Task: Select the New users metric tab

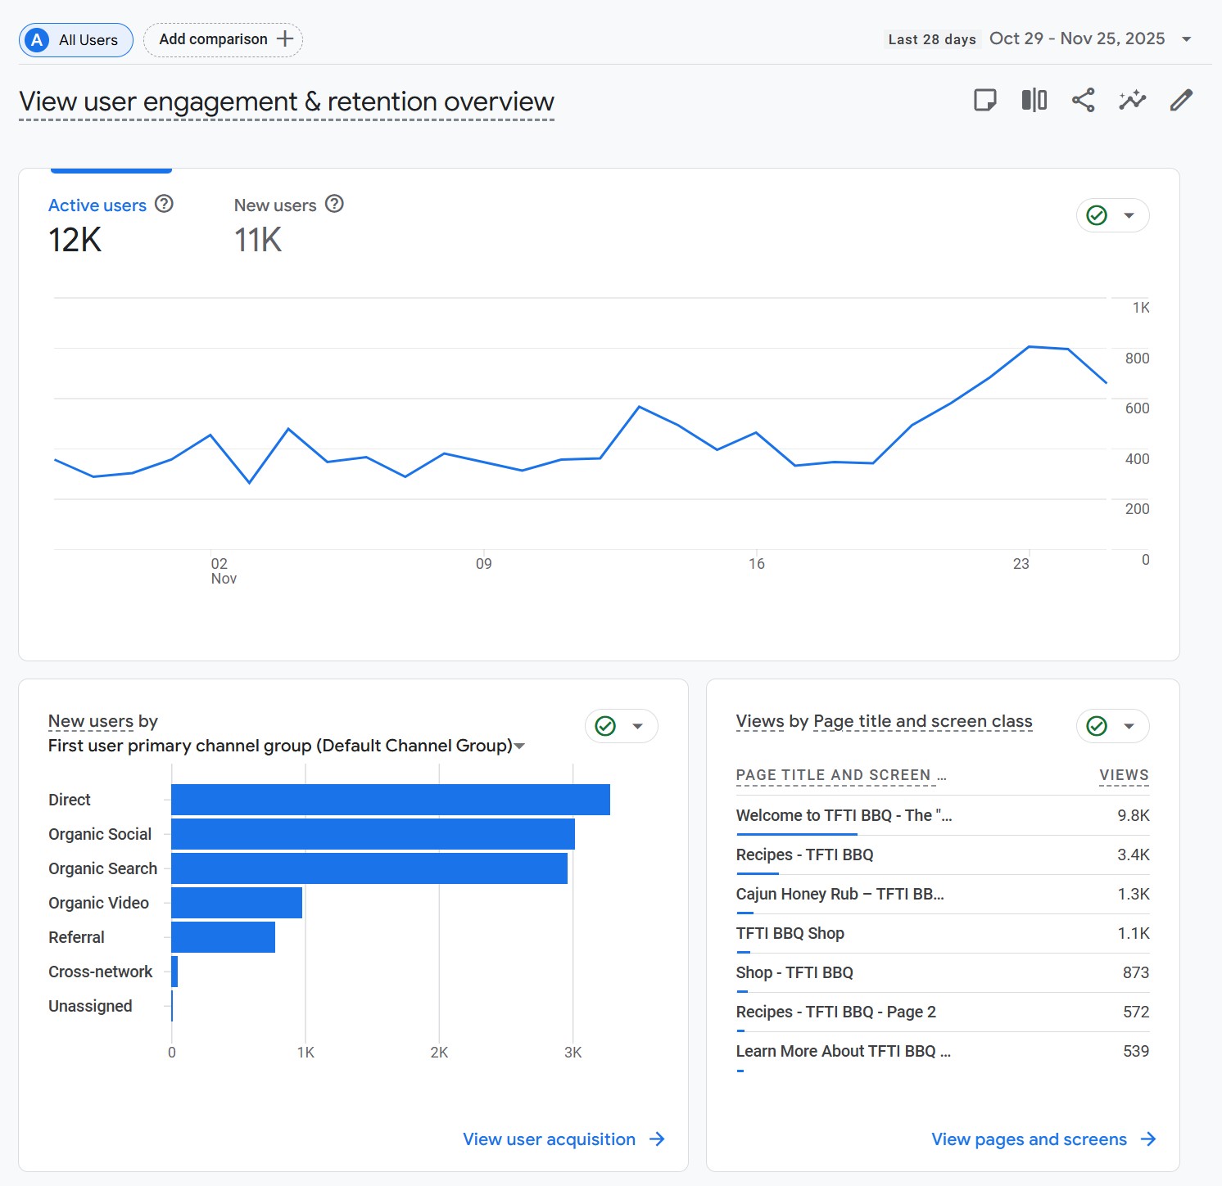Action: [275, 205]
